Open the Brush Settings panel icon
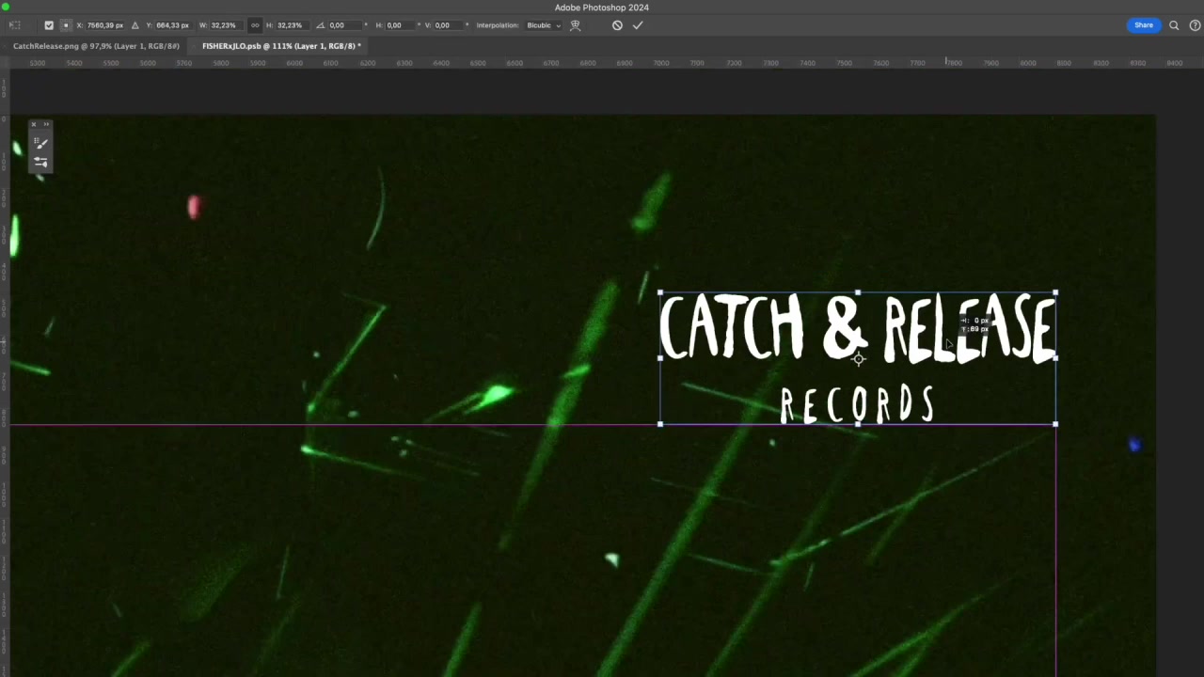 coord(40,143)
